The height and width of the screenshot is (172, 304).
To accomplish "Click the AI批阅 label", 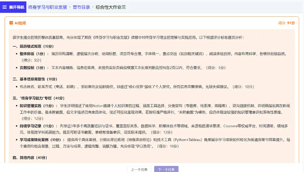I will (x=20, y=23).
